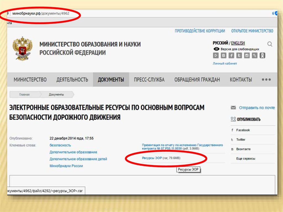Image resolution: width=283 pixels, height=212 pixels.
Task: Open the YouTube social icon
Action: [x=216, y=55]
